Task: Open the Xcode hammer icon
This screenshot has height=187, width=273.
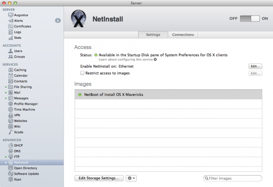Action: point(11,132)
